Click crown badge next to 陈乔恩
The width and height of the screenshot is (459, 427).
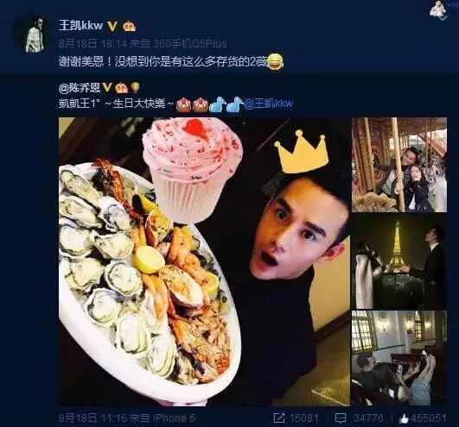click(121, 87)
